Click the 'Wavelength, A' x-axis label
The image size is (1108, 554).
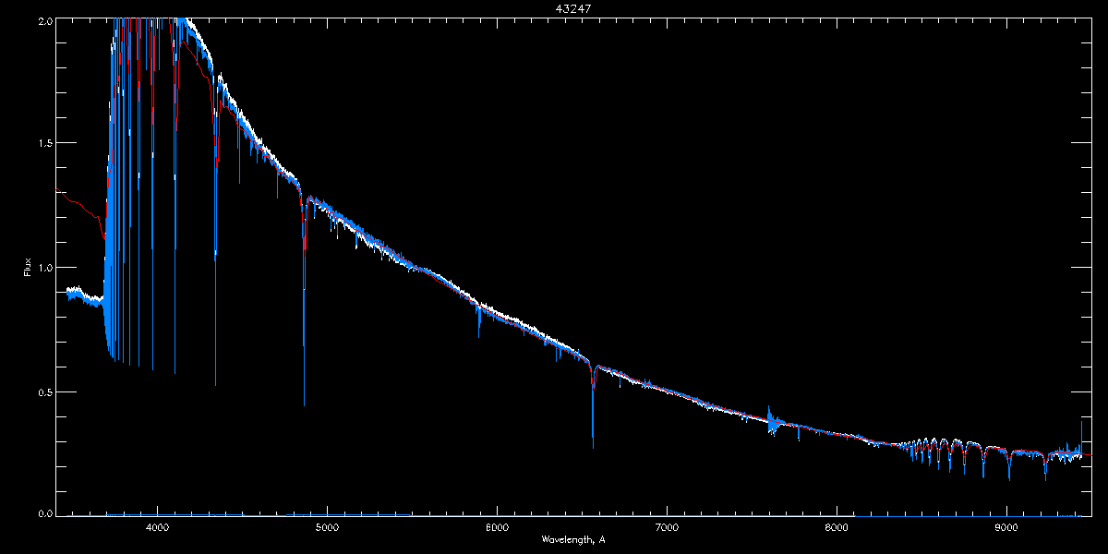[573, 539]
